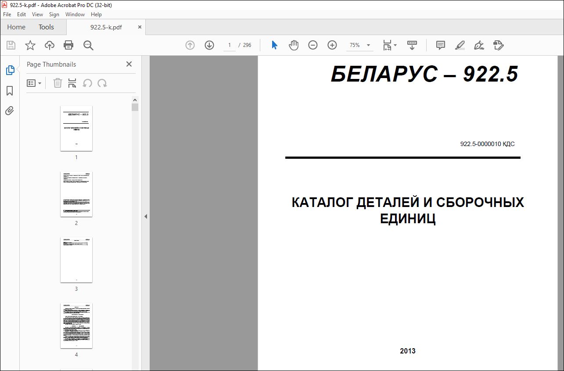Close the 922.5-k.pdf tab
This screenshot has width=564, height=371.
coord(140,27)
